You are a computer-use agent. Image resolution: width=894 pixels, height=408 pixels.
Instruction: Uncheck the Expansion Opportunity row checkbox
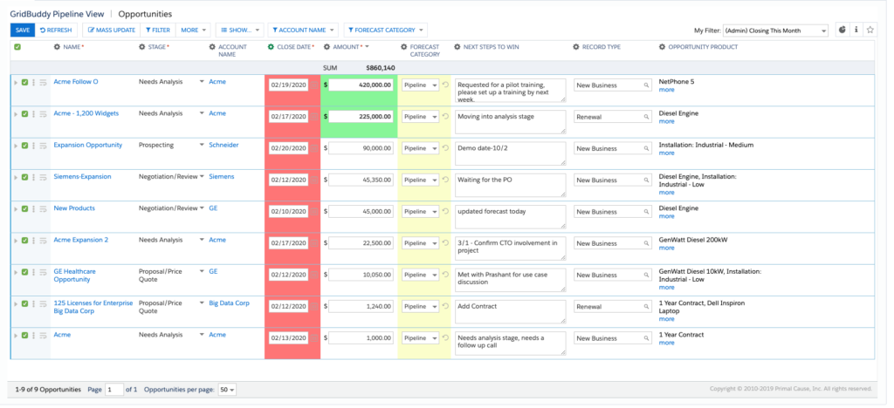(x=24, y=146)
